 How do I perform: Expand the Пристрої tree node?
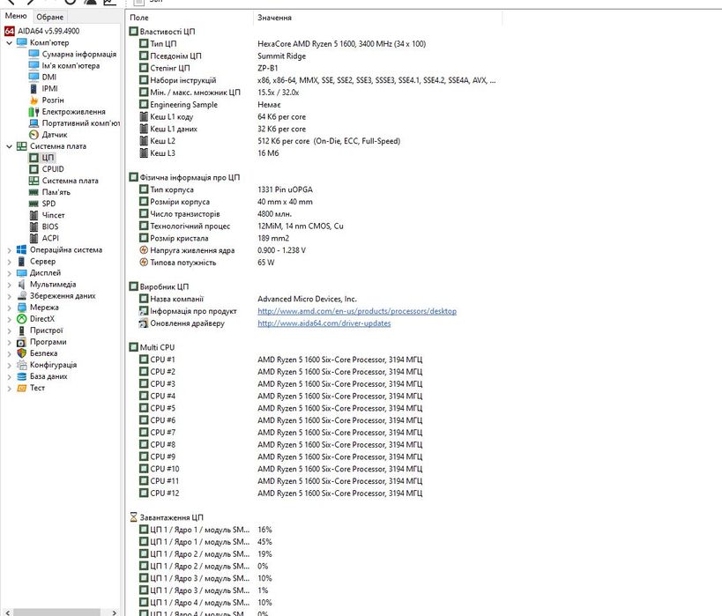pyautogui.click(x=9, y=330)
